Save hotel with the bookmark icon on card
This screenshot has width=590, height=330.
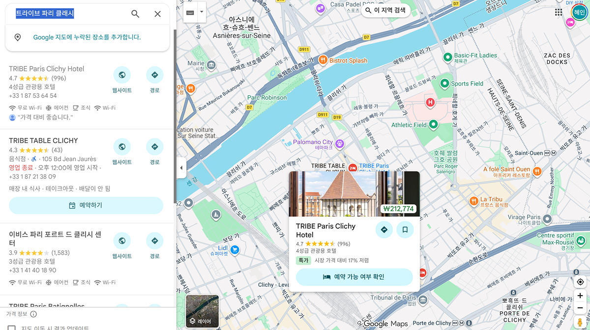coord(405,229)
